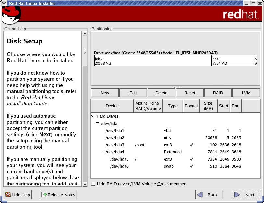The image size is (264, 203).
Task: Select the /dev/hda5 partition row
Action: 176,159
